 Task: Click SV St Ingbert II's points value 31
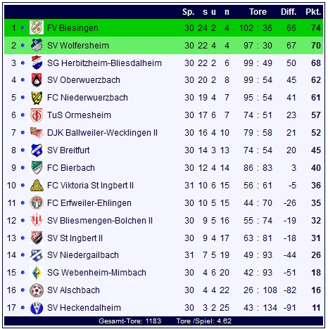pos(316,238)
